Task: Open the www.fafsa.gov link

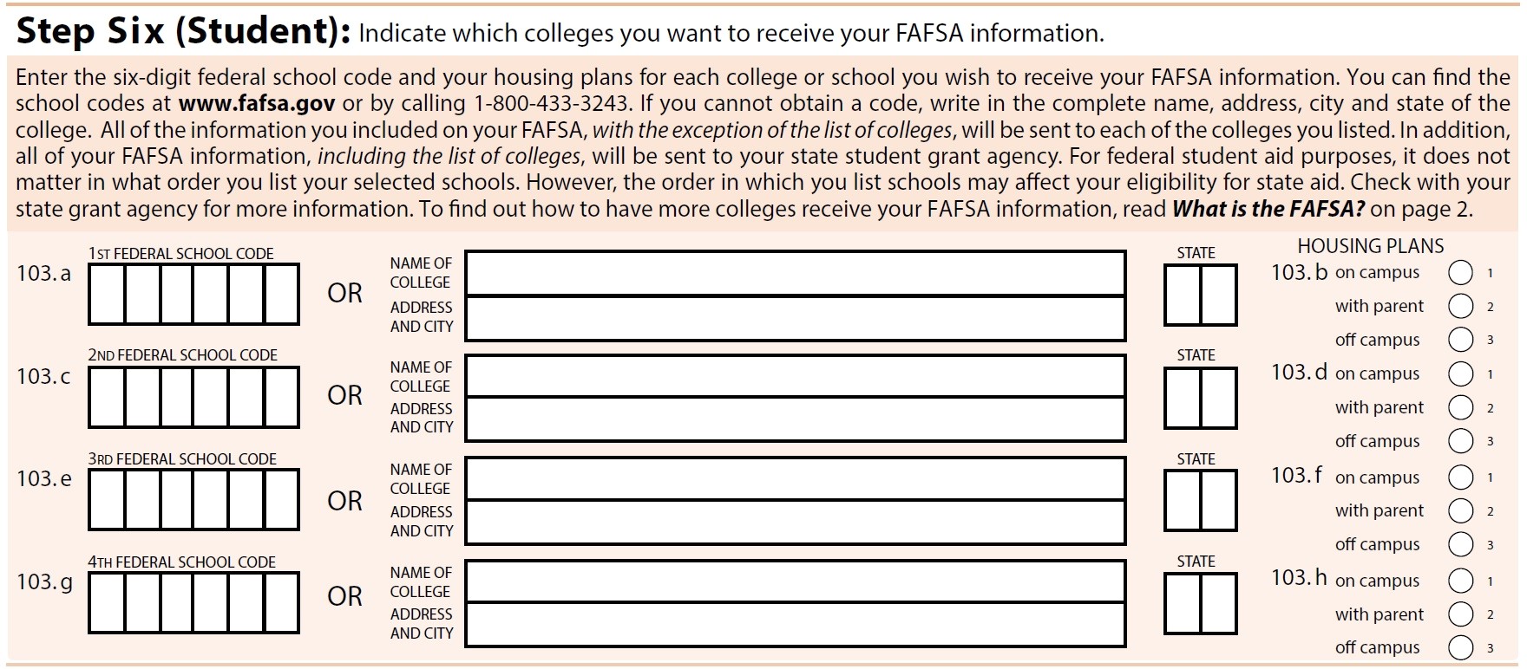Action: pos(257,104)
